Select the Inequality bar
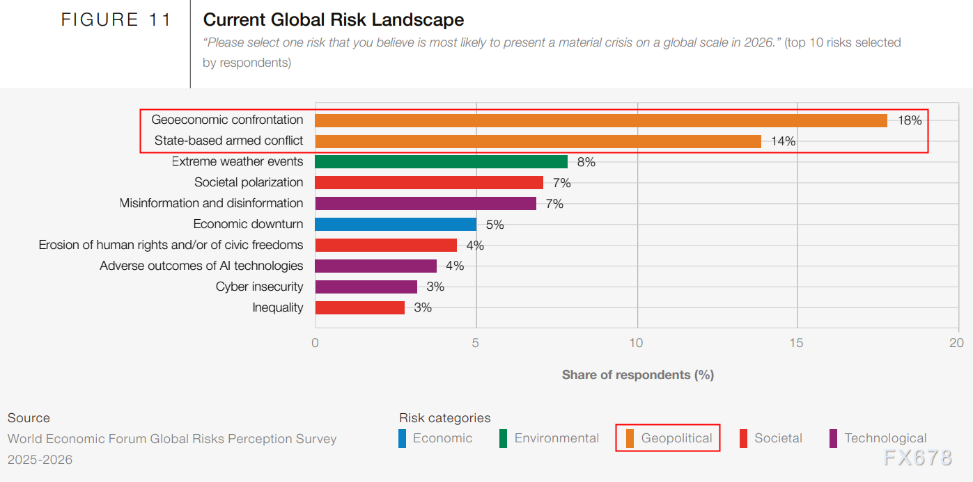Screen dimensions: 973x482 [359, 307]
